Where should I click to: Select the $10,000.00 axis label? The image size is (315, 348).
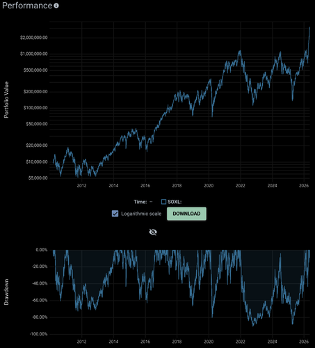[37, 161]
